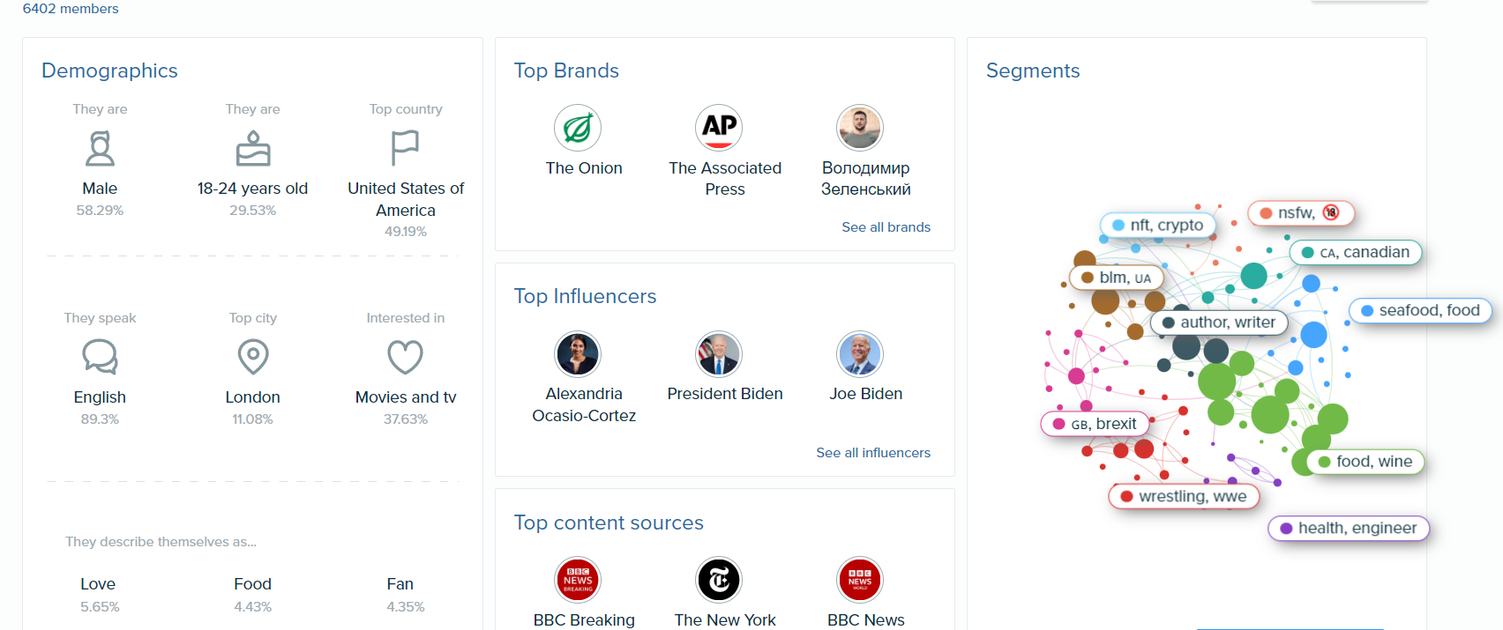Click the heart interests icon
This screenshot has height=630, width=1503.
pos(406,357)
